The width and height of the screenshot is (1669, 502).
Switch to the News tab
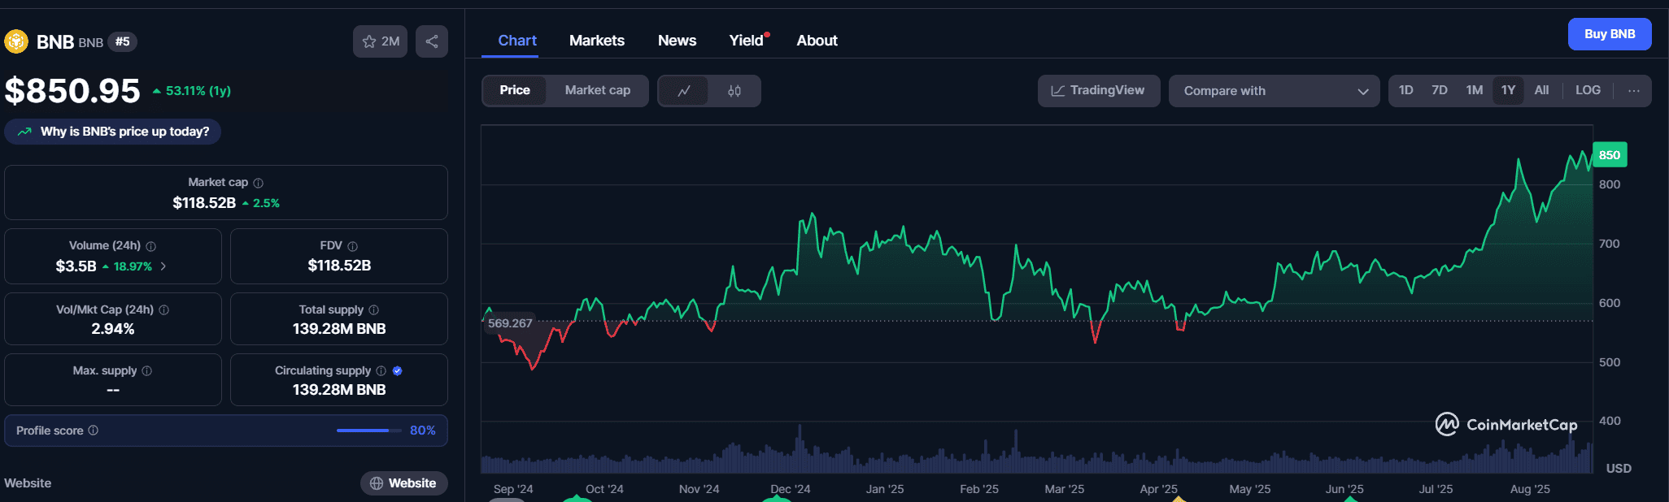677,41
